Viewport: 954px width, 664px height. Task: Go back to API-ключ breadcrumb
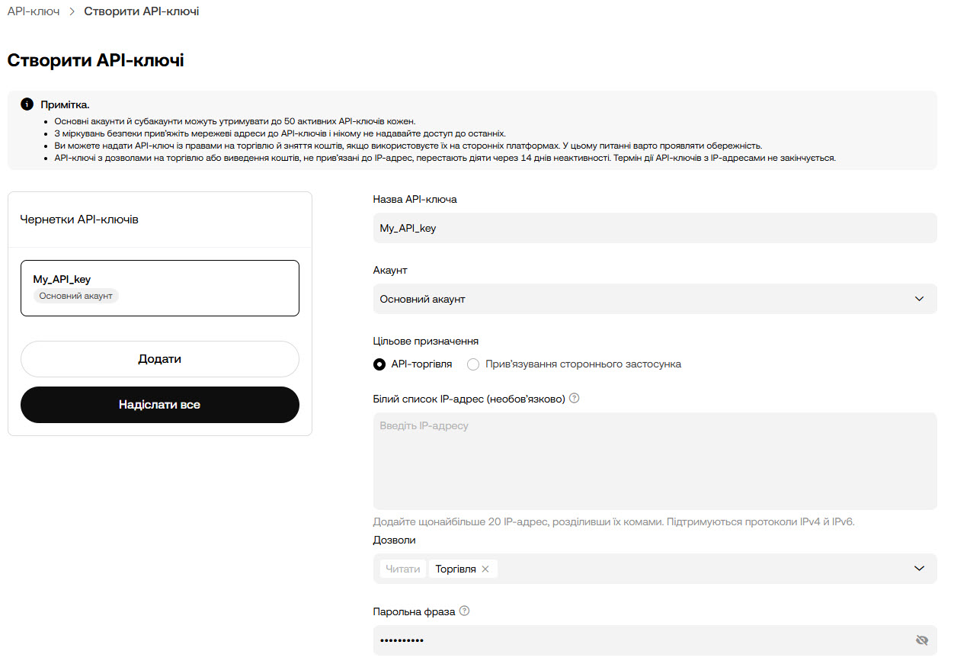pyautogui.click(x=34, y=12)
